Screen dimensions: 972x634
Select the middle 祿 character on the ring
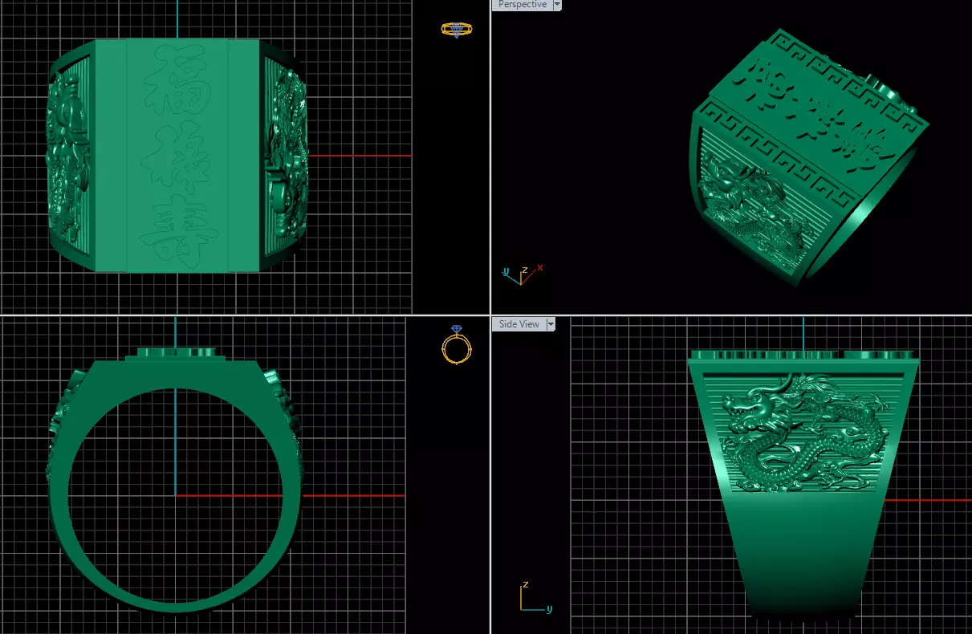click(x=177, y=161)
